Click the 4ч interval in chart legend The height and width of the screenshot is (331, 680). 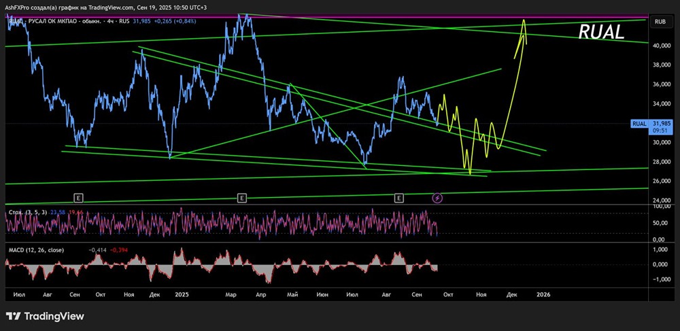[111, 21]
